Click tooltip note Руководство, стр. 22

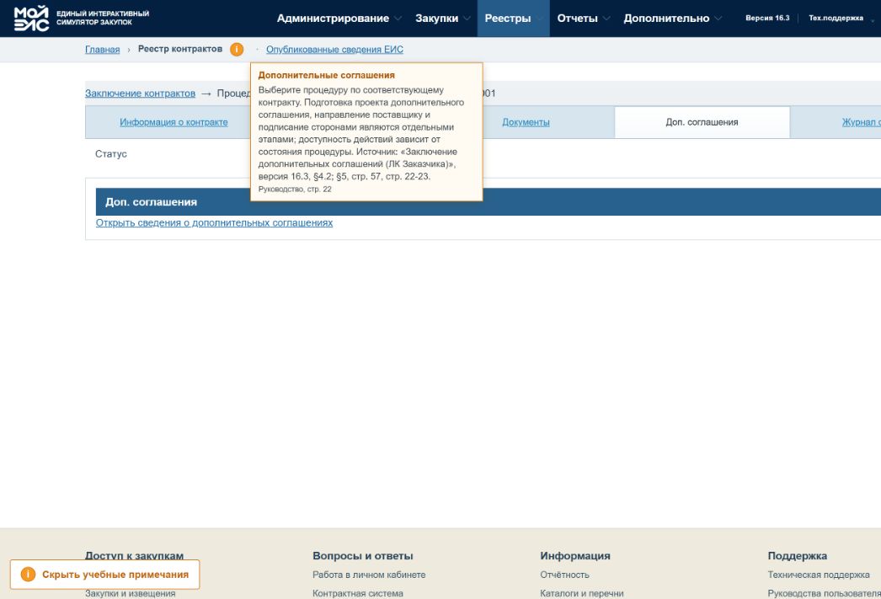click(295, 190)
